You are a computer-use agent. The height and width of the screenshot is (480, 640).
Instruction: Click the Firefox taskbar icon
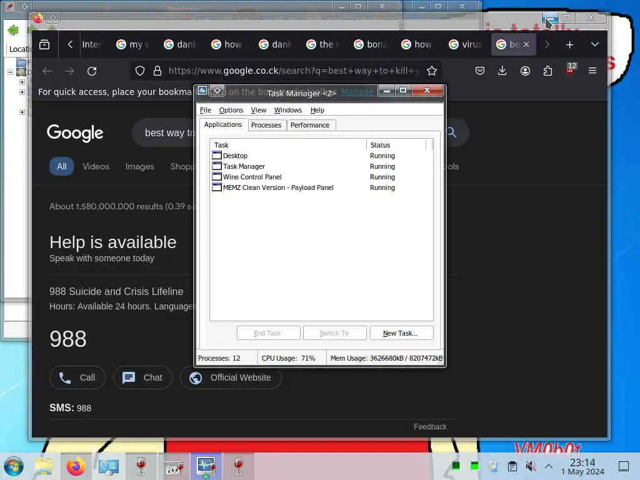point(76,466)
